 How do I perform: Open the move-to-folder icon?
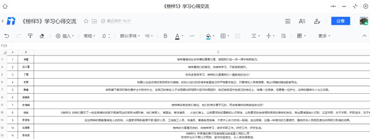(x=94, y=21)
